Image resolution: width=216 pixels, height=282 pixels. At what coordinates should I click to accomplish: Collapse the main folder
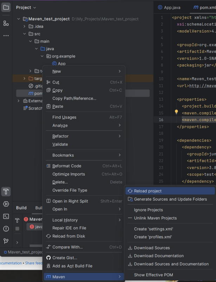[30, 41]
